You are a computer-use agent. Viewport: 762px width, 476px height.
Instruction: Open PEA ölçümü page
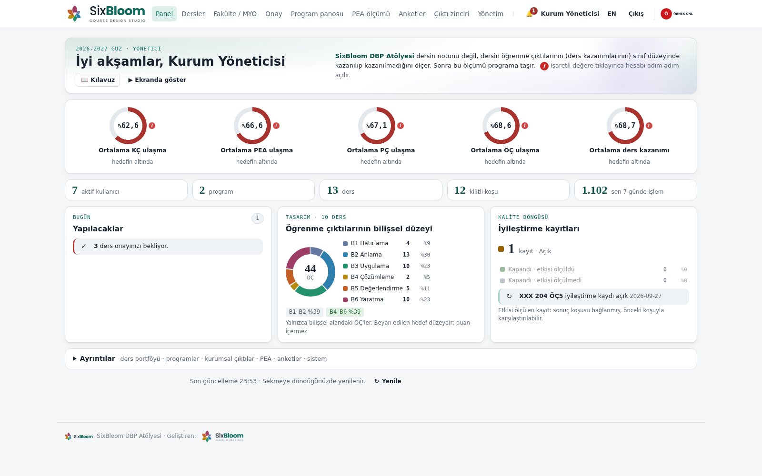click(x=371, y=14)
